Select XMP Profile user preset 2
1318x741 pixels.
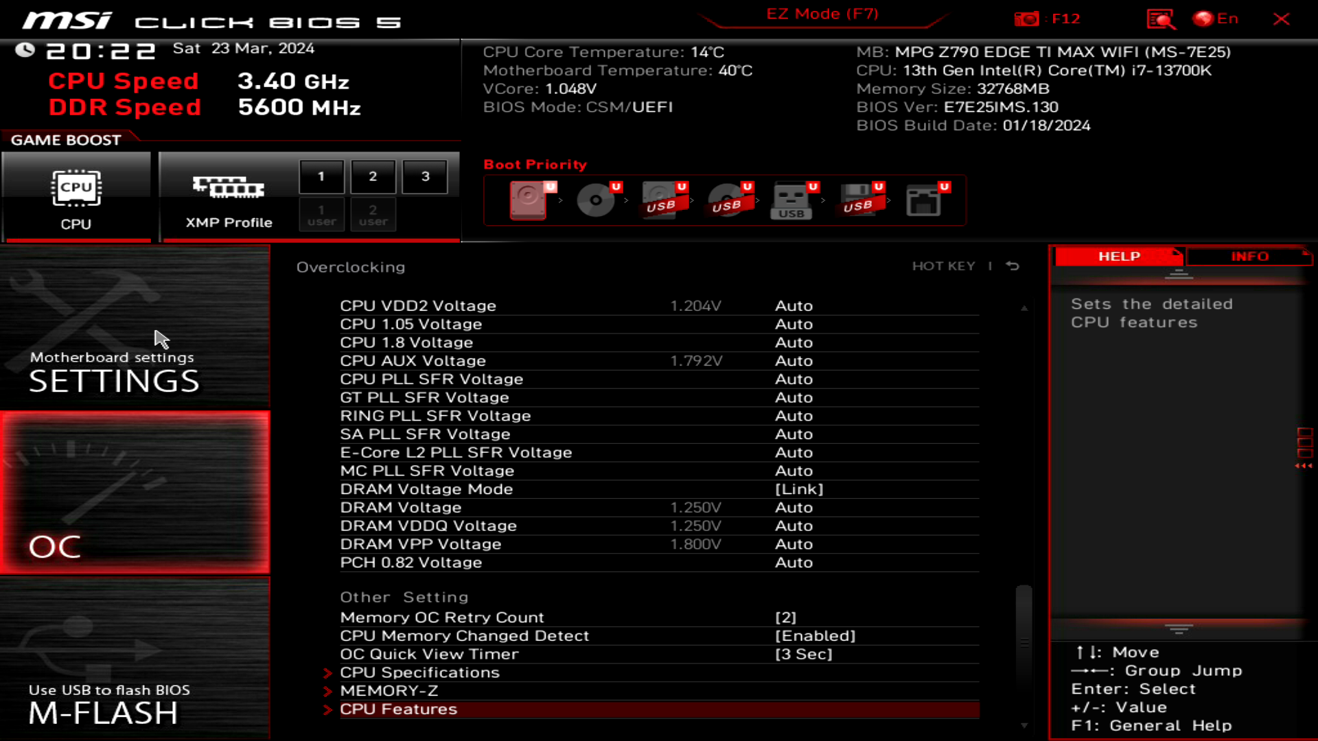[x=373, y=215]
